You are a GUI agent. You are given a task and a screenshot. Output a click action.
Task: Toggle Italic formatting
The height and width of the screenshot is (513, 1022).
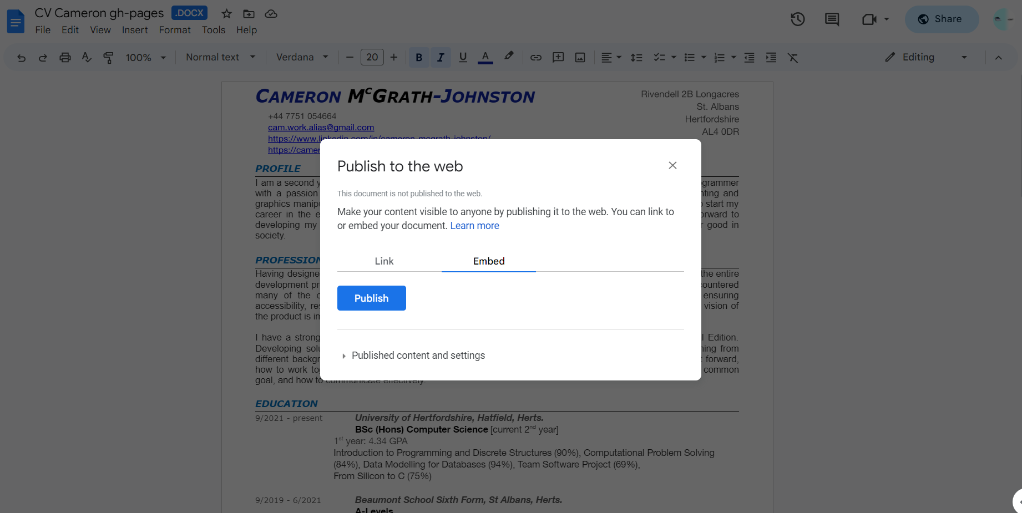click(441, 58)
